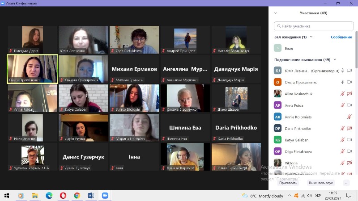Collapse the Подключение выполнено section
Screen dimensions: 358x201
coord(335,59)
